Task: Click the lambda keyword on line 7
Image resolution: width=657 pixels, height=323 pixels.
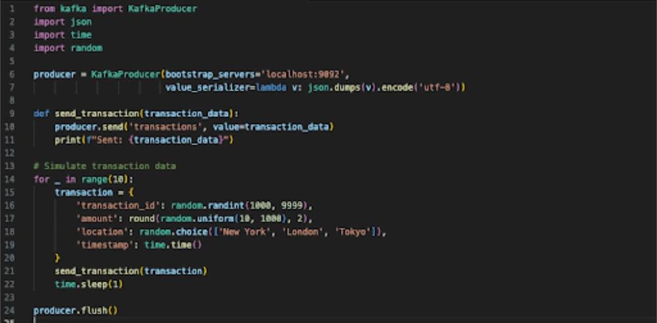Action: [x=271, y=87]
